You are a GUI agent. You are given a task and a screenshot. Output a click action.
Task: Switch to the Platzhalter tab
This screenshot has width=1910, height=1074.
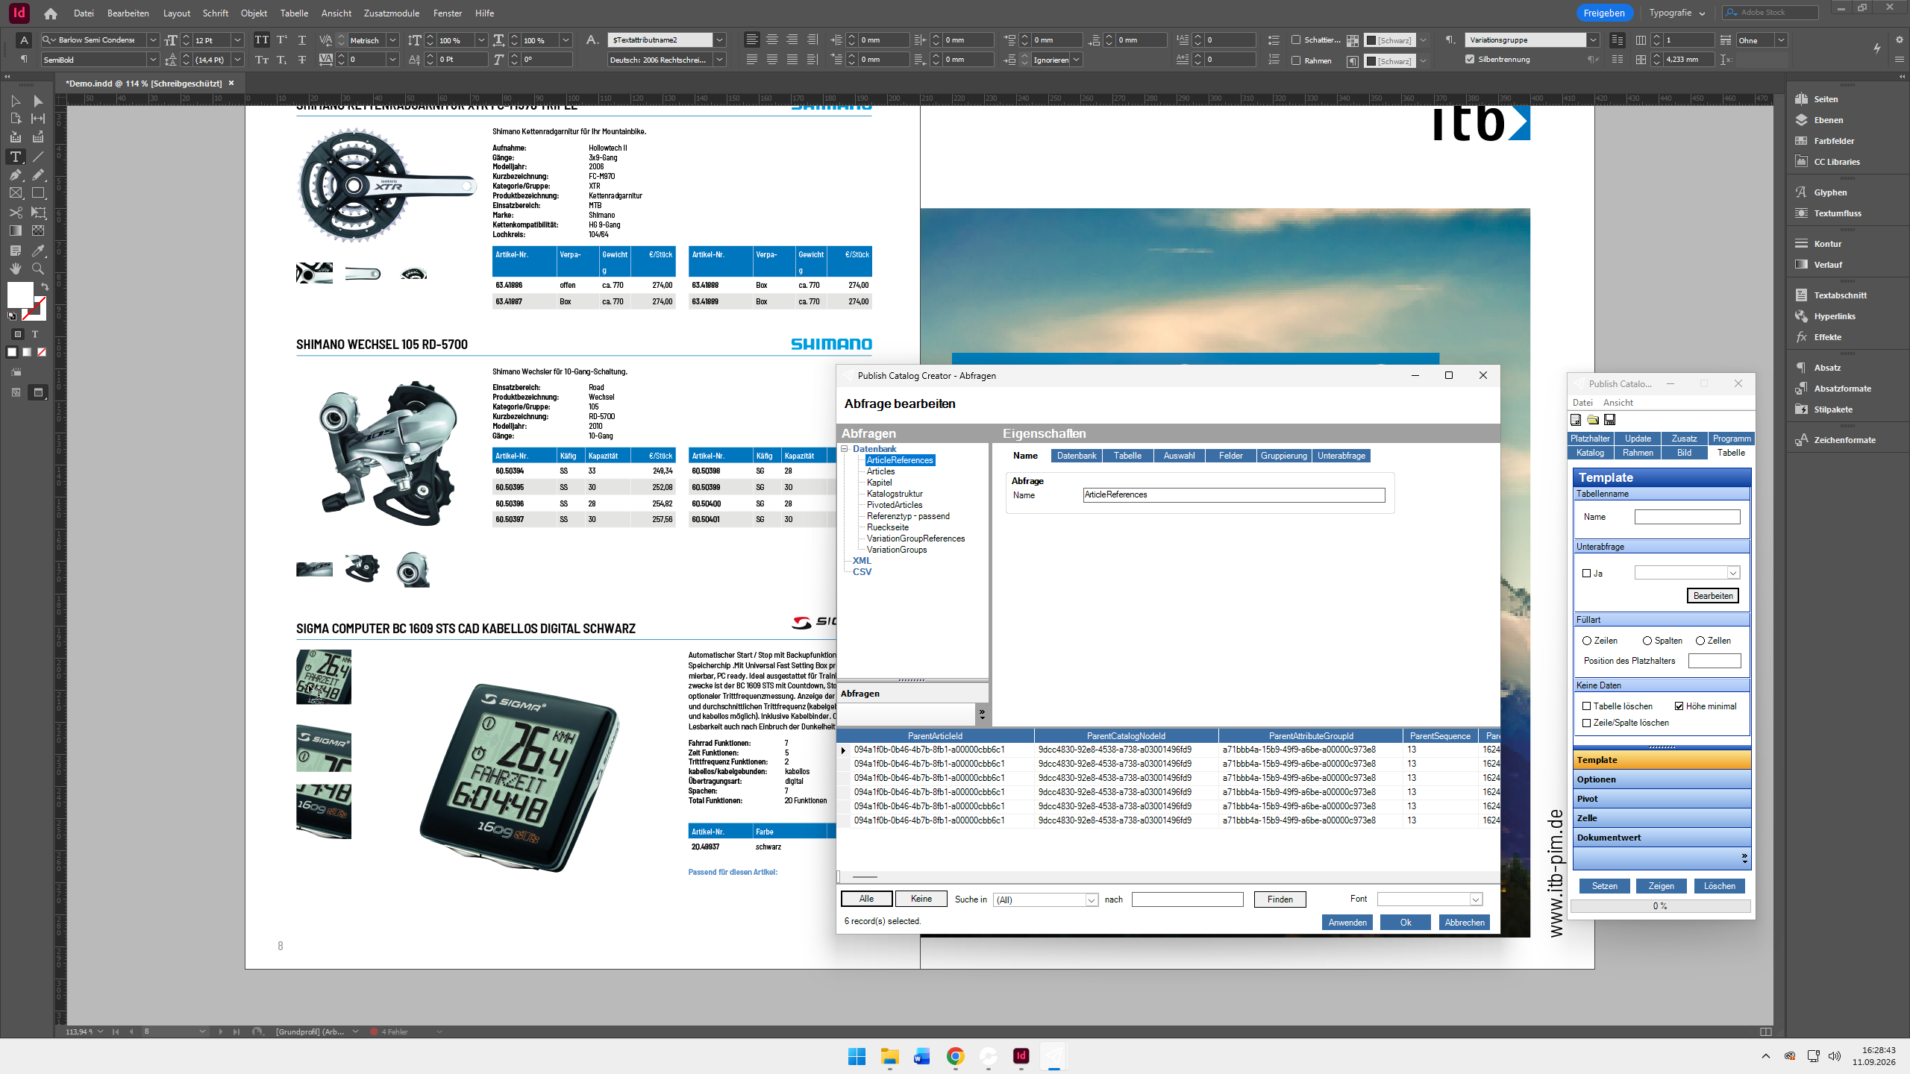[x=1590, y=439]
